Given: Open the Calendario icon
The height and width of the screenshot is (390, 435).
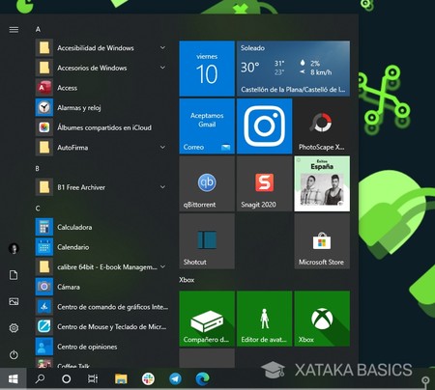Looking at the screenshot, I should tap(44, 247).
